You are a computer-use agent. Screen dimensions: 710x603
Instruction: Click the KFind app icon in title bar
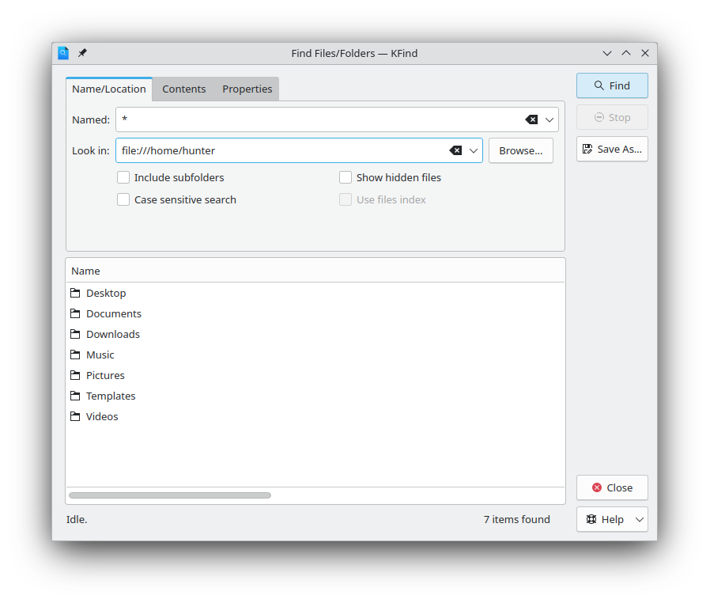pos(63,53)
